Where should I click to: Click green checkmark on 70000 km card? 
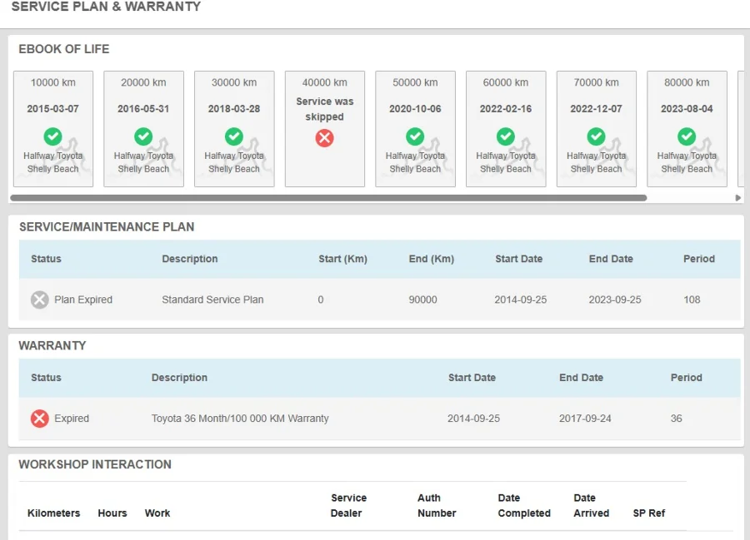click(x=596, y=136)
